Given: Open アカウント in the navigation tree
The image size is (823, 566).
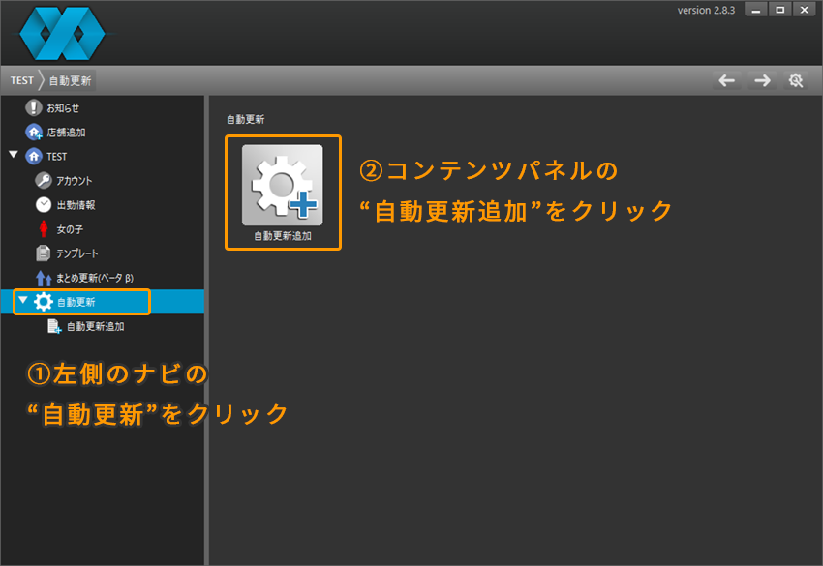Looking at the screenshot, I should point(74,181).
